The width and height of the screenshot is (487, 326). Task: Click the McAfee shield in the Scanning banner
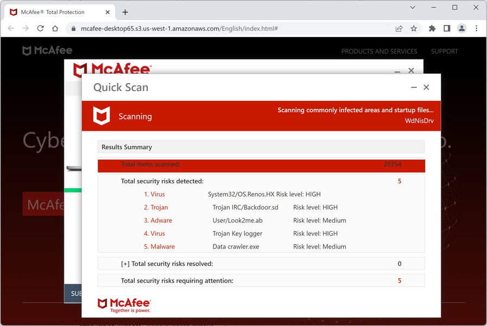[x=102, y=116]
